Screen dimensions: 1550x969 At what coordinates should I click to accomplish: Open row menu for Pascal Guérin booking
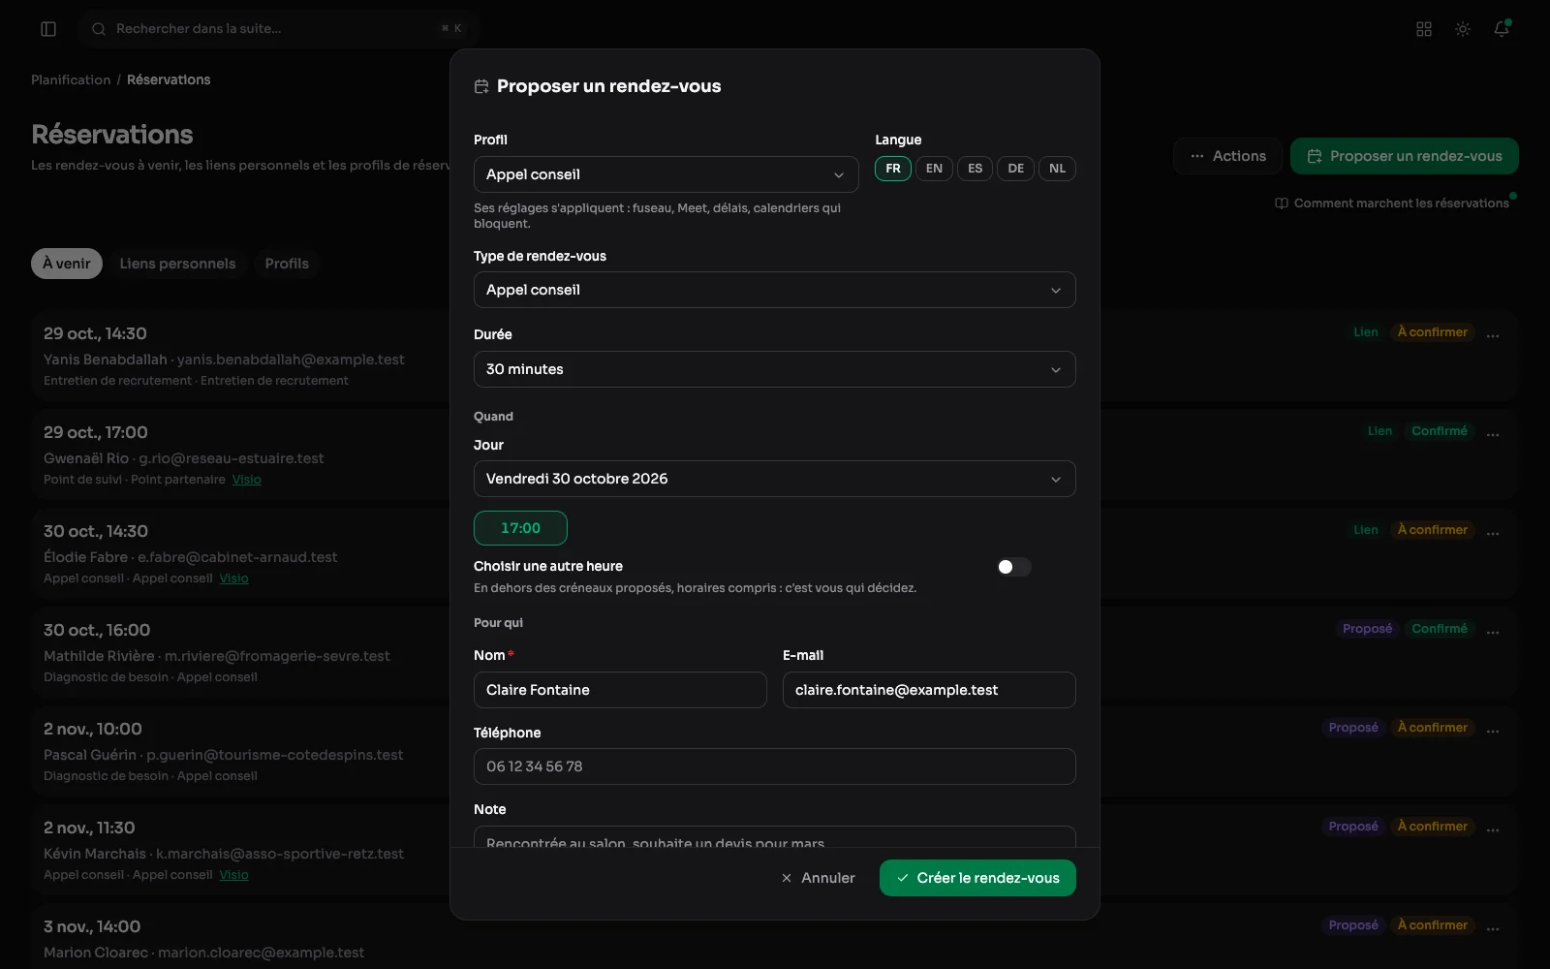(x=1493, y=732)
